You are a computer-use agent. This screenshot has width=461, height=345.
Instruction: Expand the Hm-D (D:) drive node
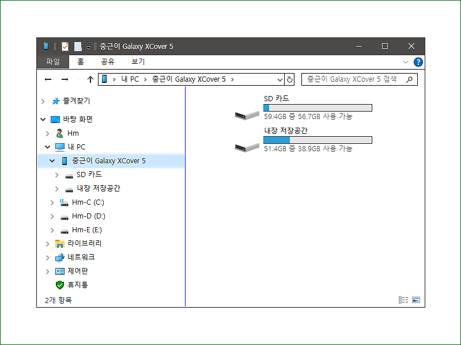click(x=52, y=217)
